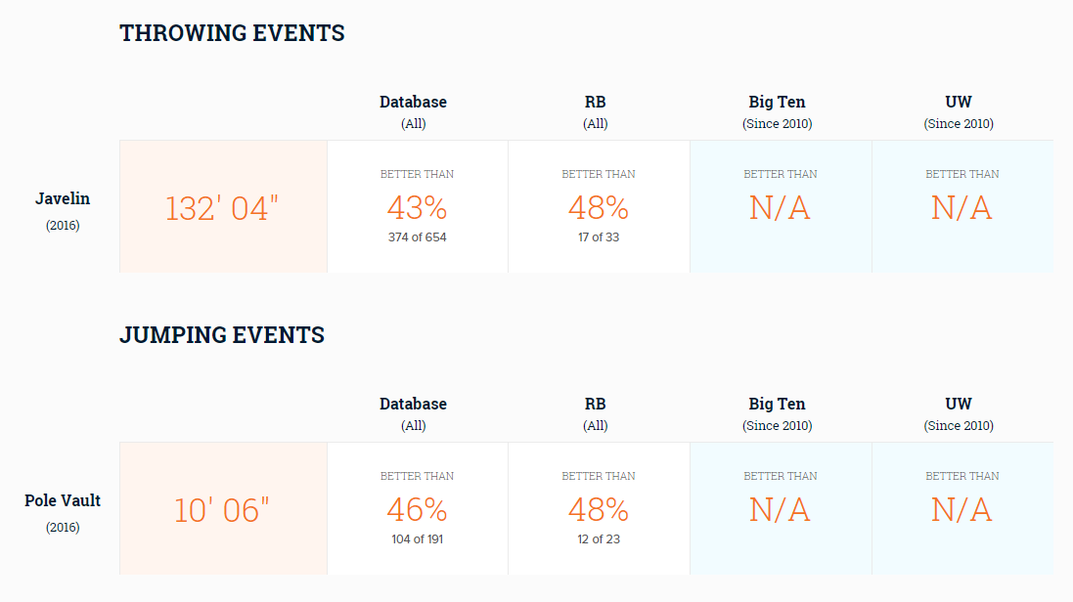The image size is (1073, 602).
Task: Click the Jumping Events heading
Action: 222,335
